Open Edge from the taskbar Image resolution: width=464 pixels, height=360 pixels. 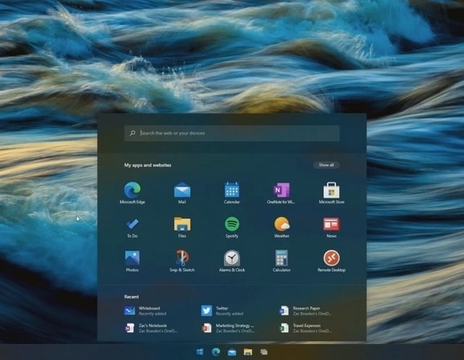click(216, 352)
